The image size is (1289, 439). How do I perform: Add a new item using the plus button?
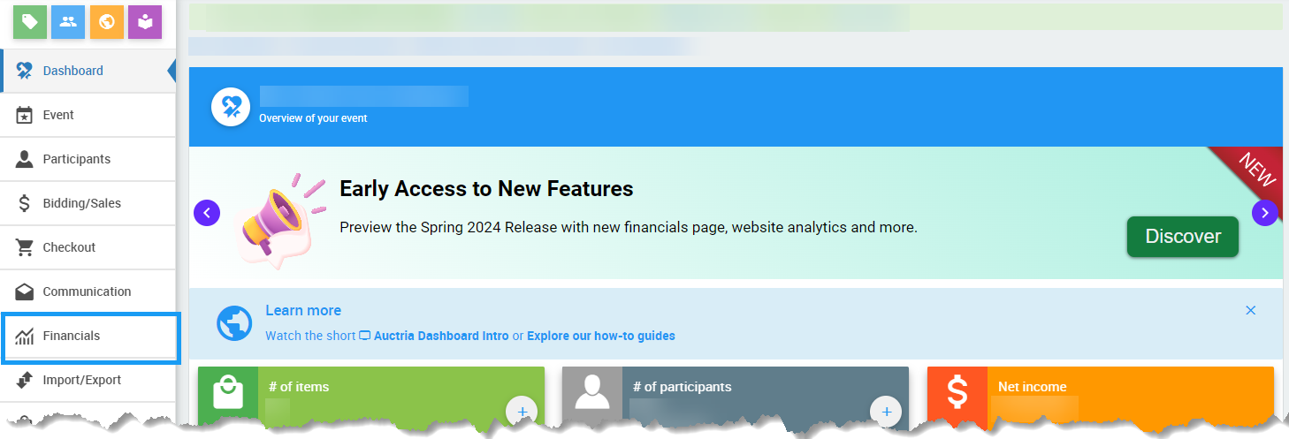(522, 411)
